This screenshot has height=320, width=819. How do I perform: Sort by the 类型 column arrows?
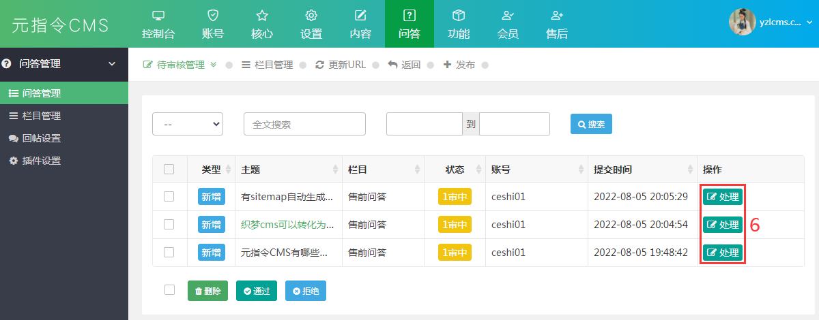tap(229, 169)
